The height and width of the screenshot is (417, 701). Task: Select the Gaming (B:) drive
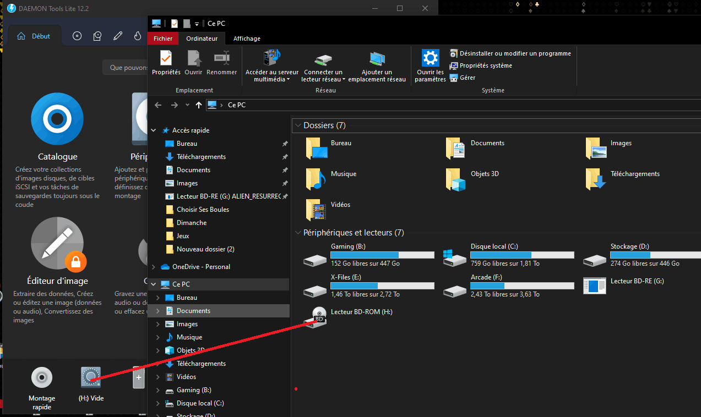[x=369, y=256]
